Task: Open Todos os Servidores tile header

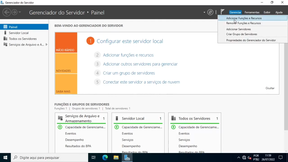Action: tap(195, 118)
